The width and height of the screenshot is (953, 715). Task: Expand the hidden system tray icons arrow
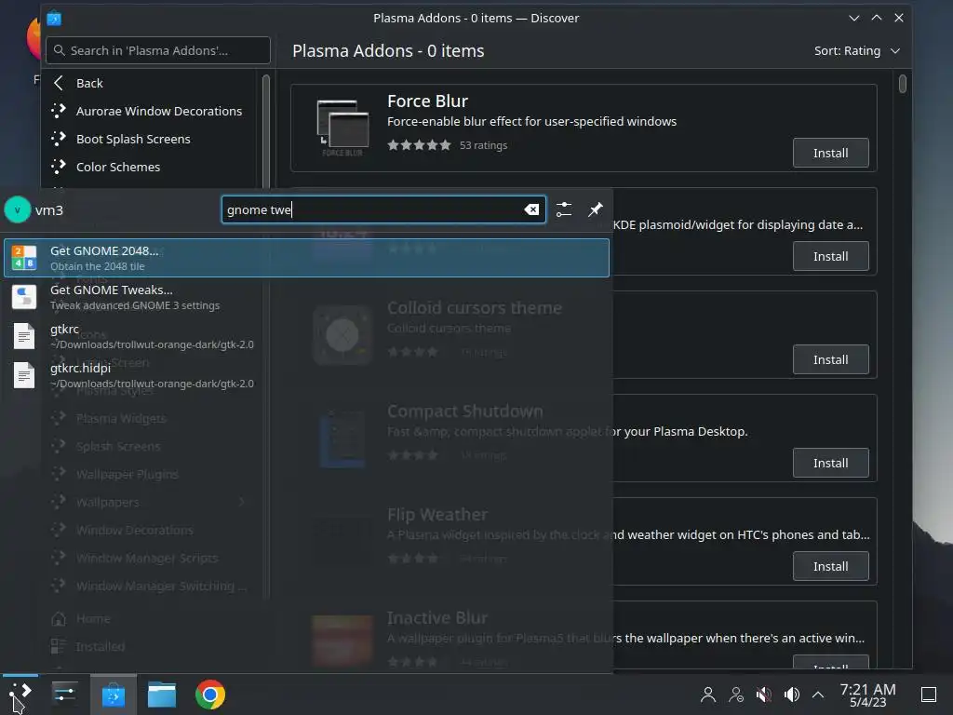pyautogui.click(x=818, y=695)
